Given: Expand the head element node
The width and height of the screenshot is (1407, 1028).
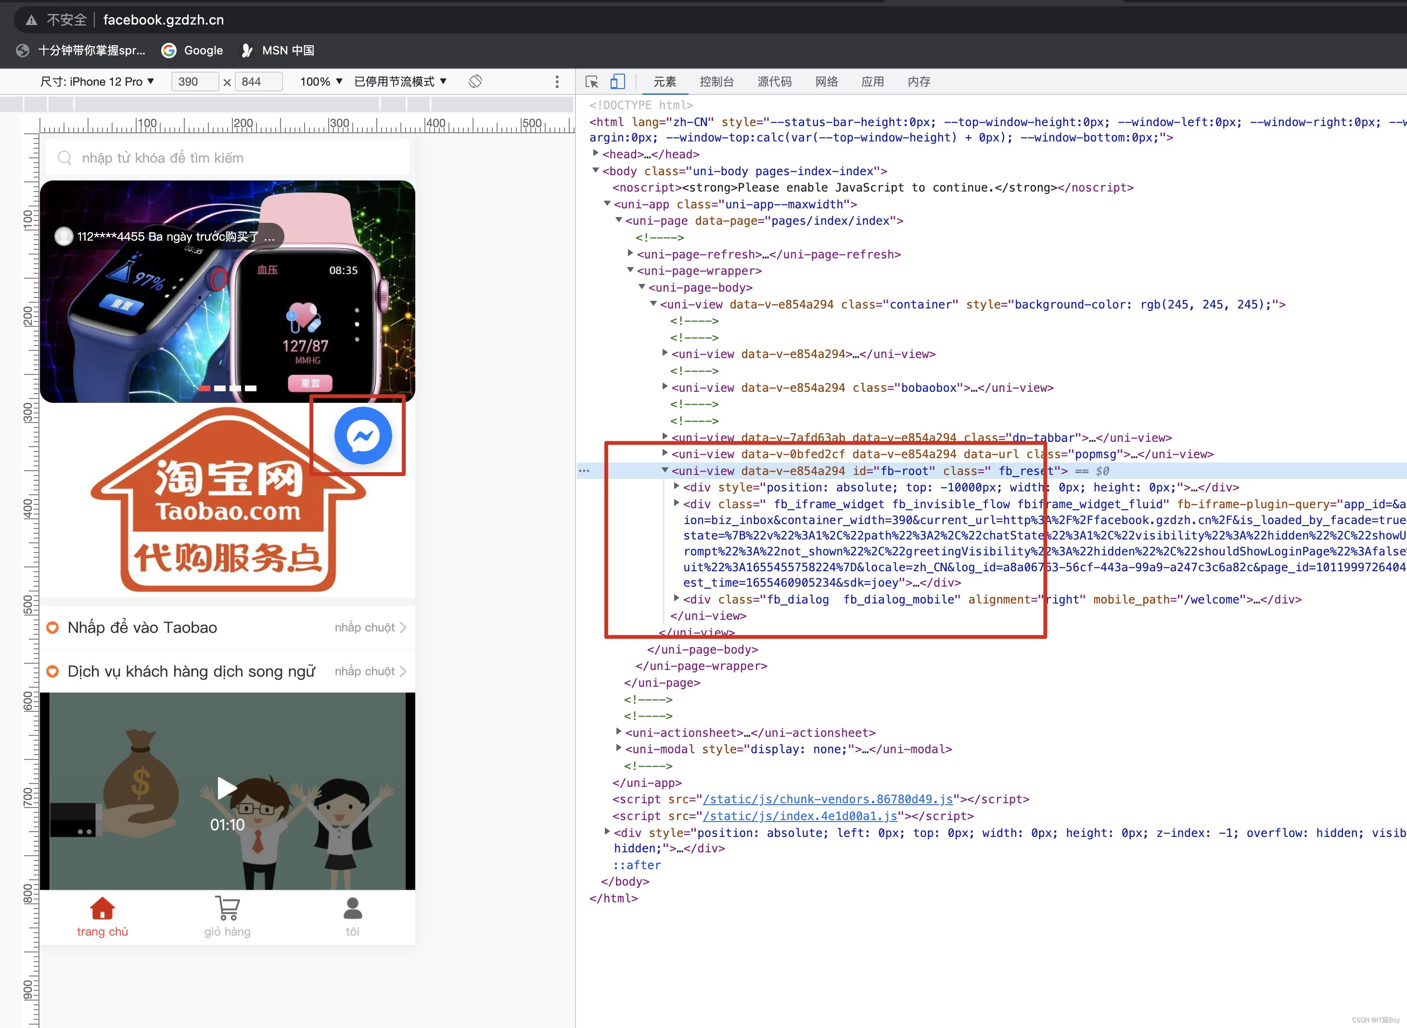Looking at the screenshot, I should [x=595, y=153].
